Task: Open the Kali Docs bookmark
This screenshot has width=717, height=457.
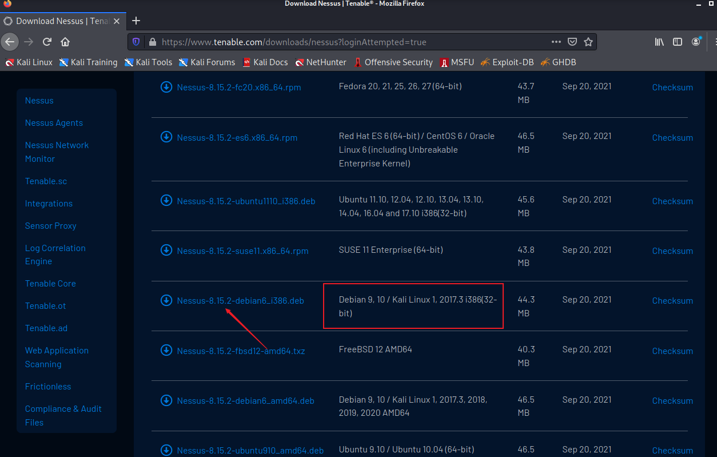Action: click(265, 62)
